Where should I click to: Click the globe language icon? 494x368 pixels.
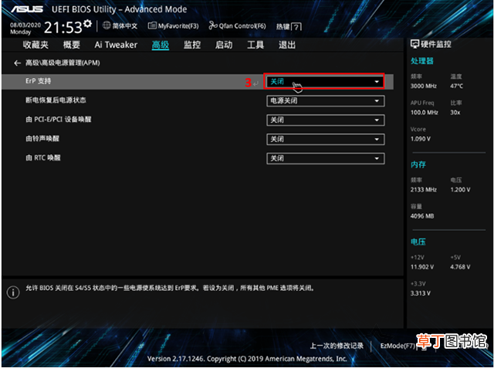pos(107,25)
